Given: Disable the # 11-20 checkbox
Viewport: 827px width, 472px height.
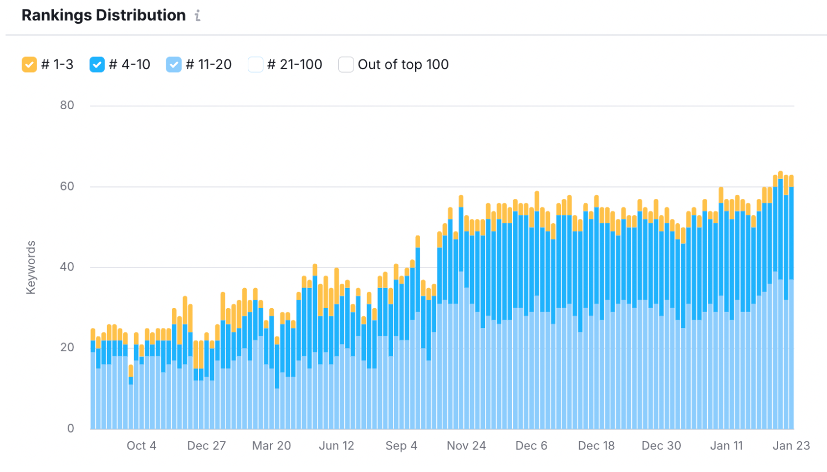Looking at the screenshot, I should click(173, 65).
